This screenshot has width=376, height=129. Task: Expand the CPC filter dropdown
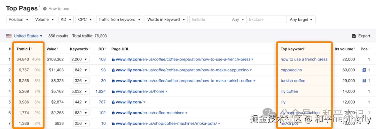click(85, 19)
